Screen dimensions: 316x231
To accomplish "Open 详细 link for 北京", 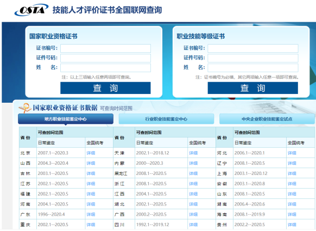I will point(91,153).
